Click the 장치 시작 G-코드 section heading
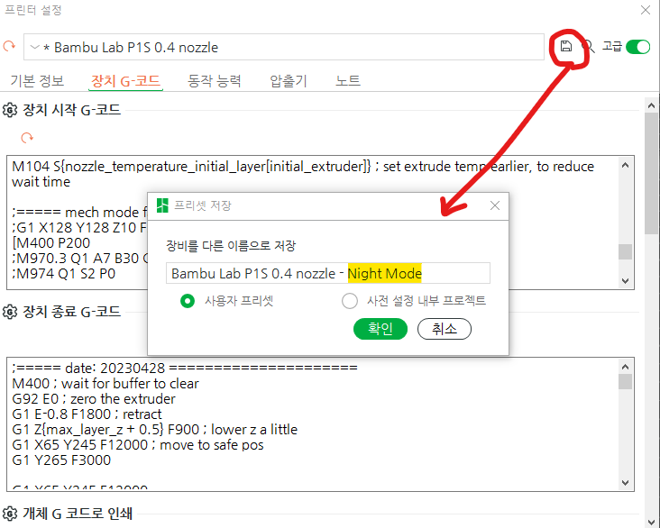This screenshot has height=528, width=660. point(71,110)
